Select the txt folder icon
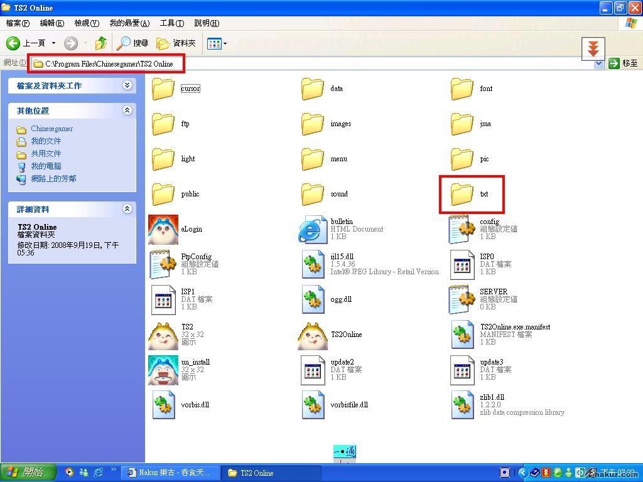The width and height of the screenshot is (643, 482). (462, 195)
